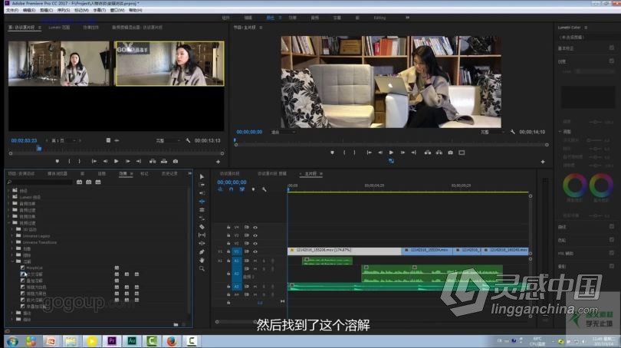Click the shadows color wheel

click(574, 185)
